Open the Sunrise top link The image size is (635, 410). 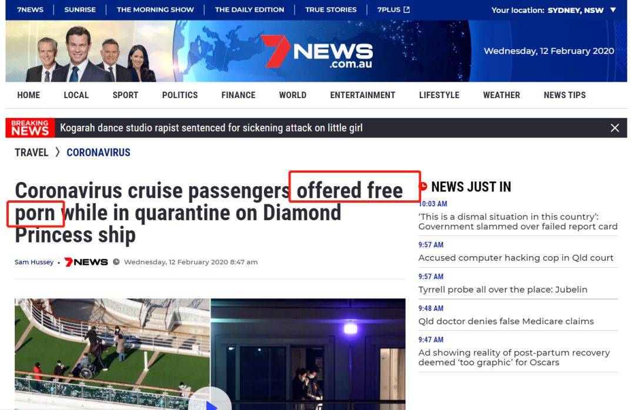[80, 9]
